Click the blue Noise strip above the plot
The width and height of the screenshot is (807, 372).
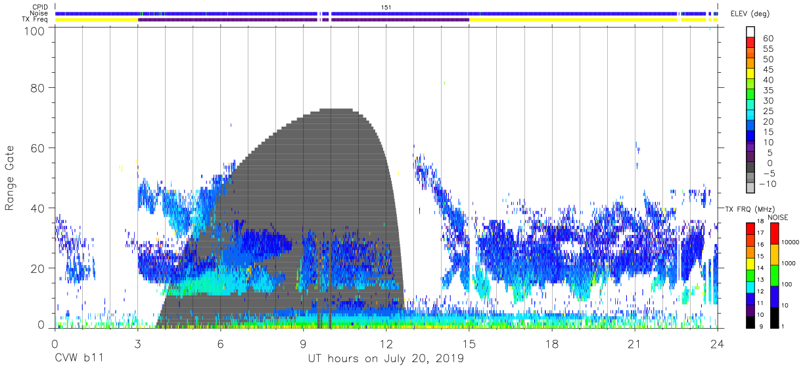pyautogui.click(x=386, y=13)
